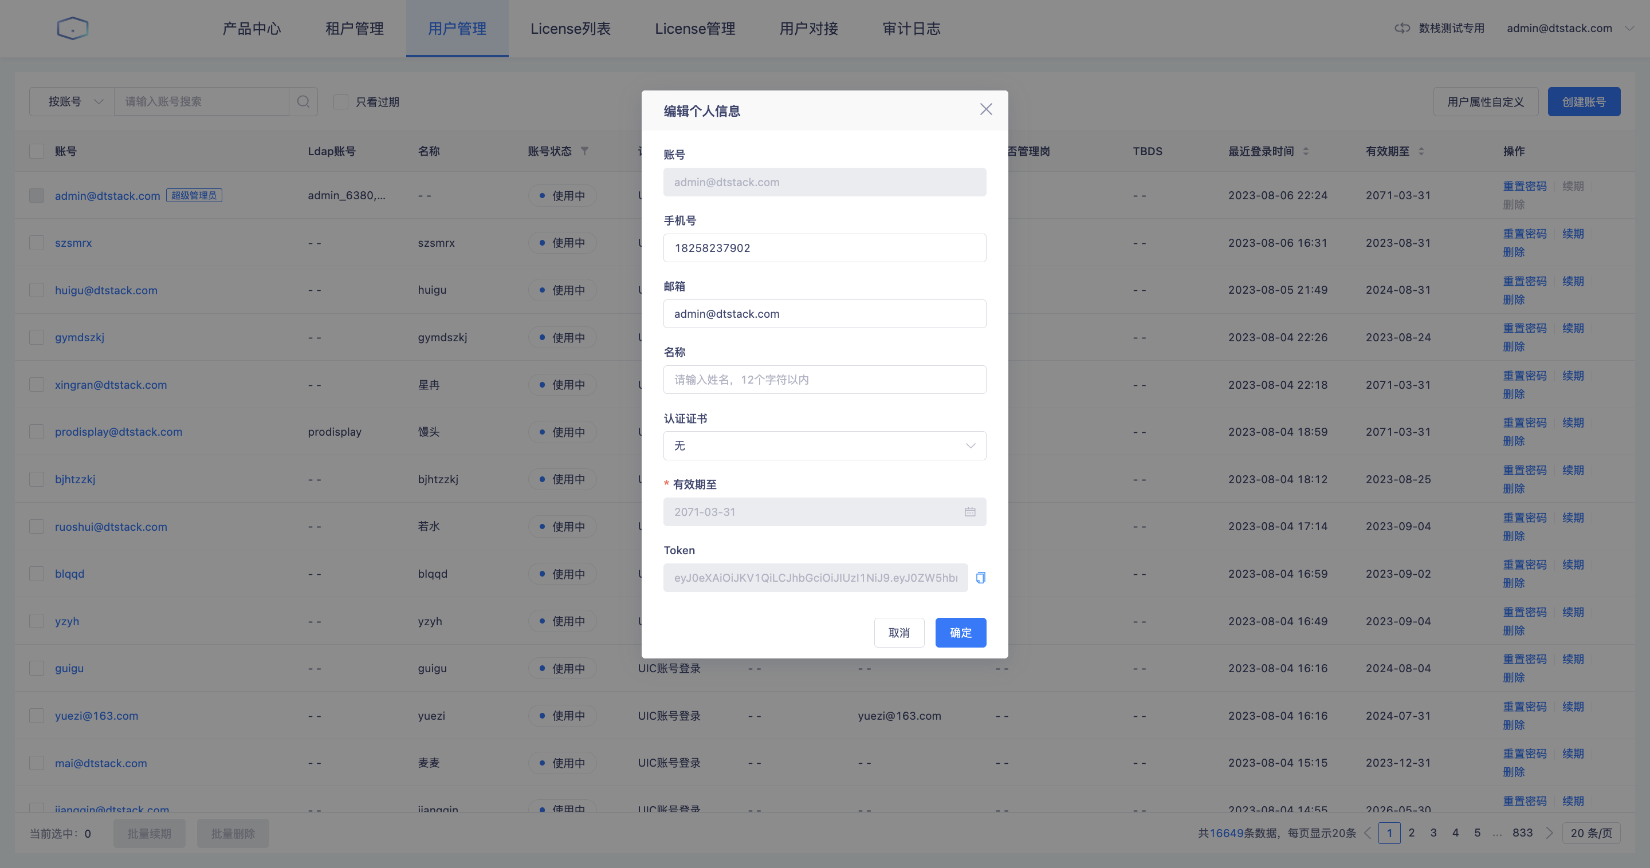This screenshot has width=1650, height=868.
Task: Click 数栈测试专用 tenant label
Action: (x=1451, y=28)
